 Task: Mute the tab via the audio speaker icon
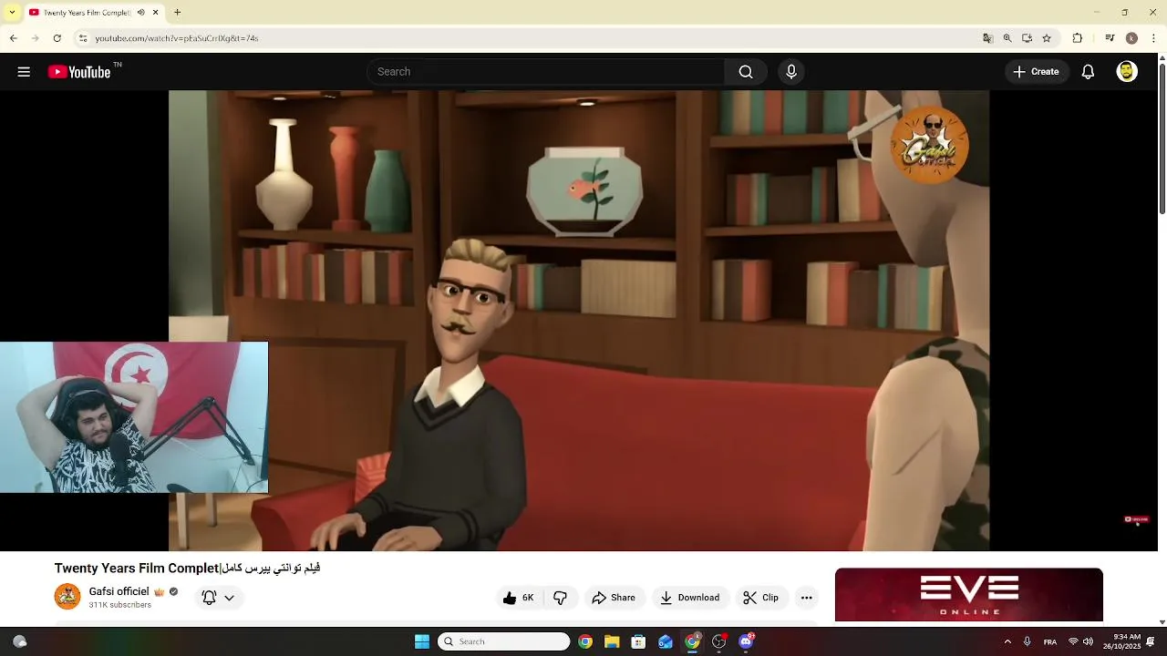[141, 13]
